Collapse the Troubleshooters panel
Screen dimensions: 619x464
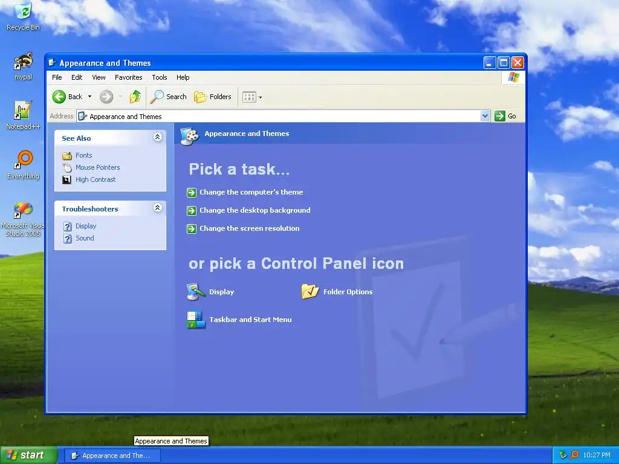tap(158, 208)
